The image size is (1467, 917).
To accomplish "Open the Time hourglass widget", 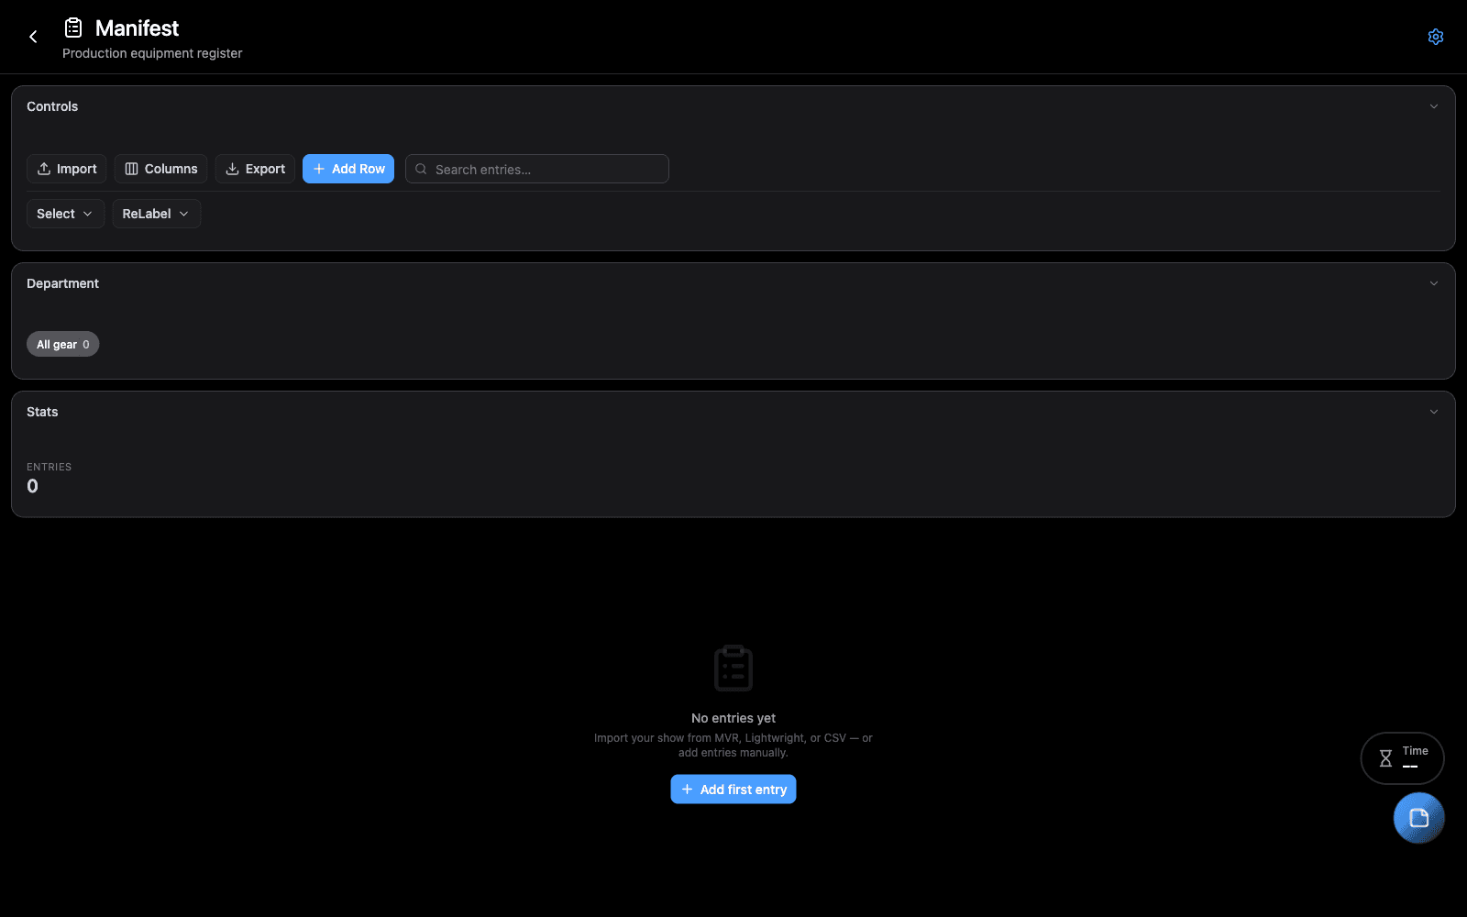I will click(x=1402, y=758).
